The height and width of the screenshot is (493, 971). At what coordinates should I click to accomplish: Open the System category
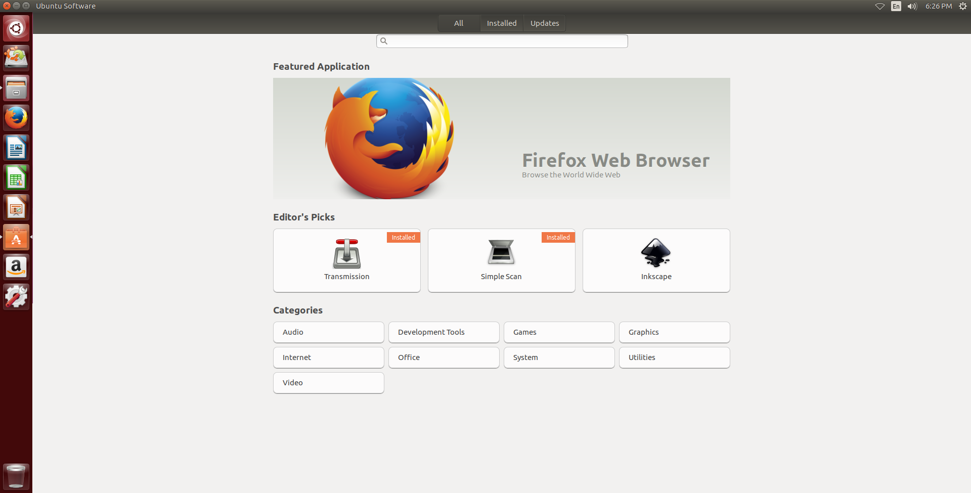click(559, 357)
